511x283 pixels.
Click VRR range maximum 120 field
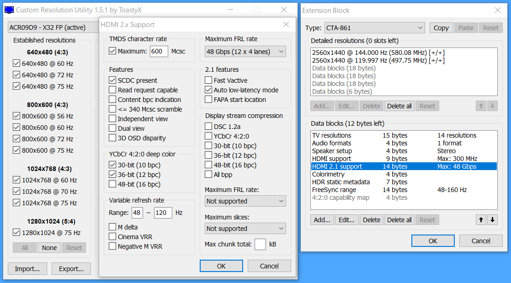pyautogui.click(x=163, y=213)
